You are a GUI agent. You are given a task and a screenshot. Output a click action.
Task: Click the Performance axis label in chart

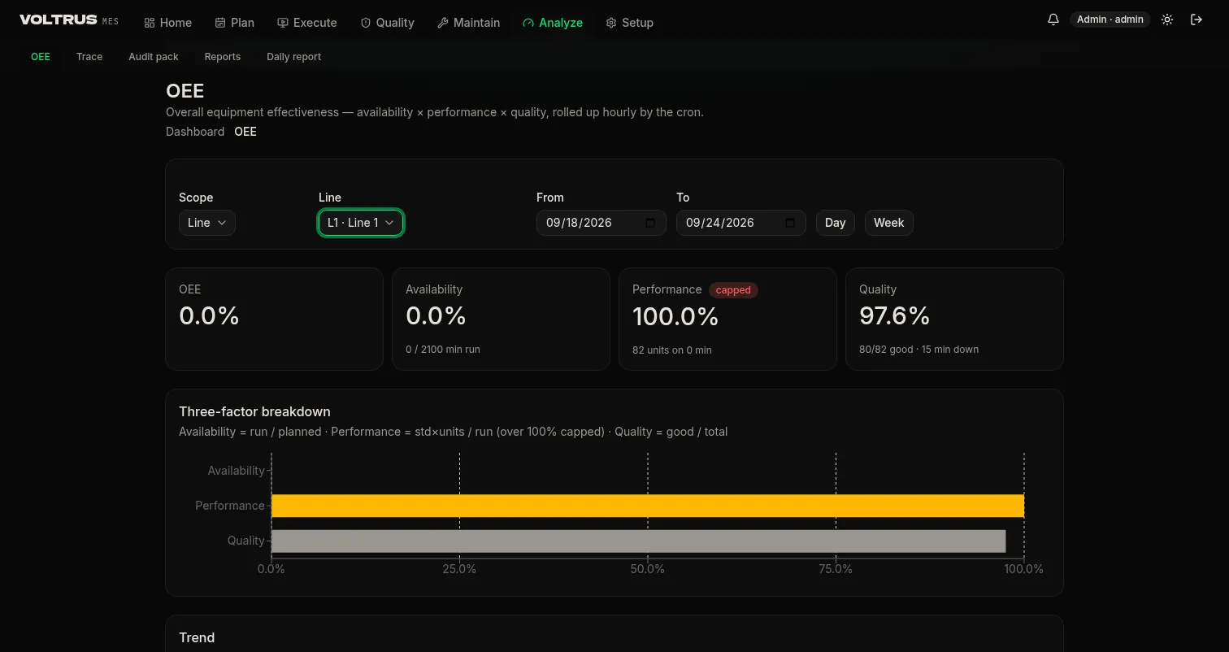click(230, 506)
